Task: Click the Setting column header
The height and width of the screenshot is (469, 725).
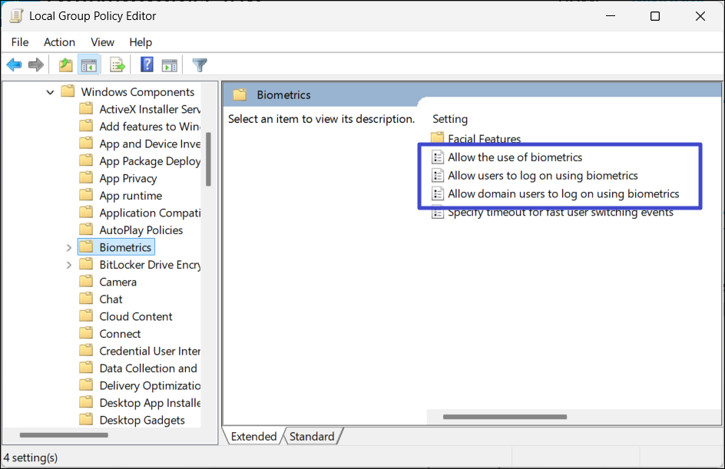Action: coord(450,119)
